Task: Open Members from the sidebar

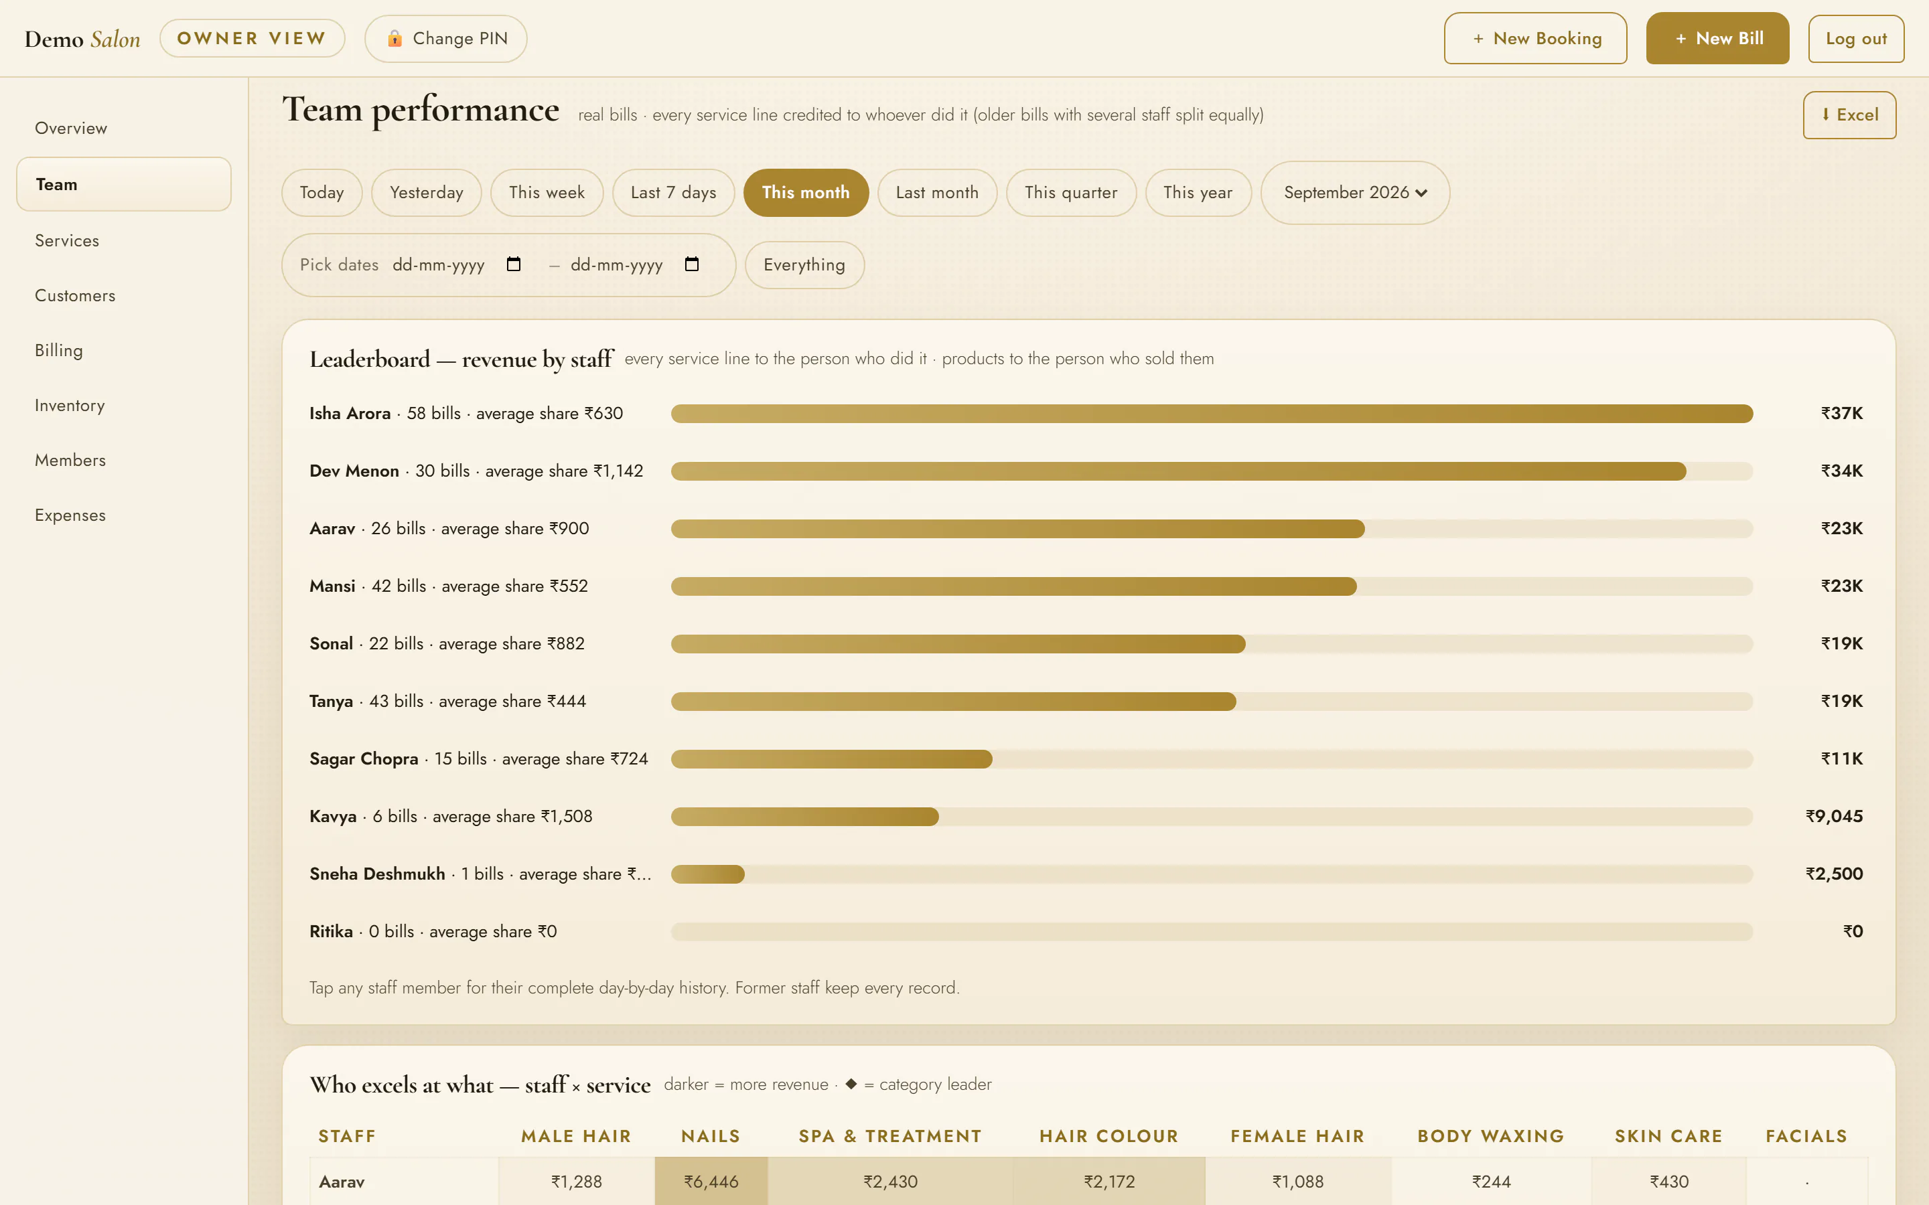Action: 123,461
